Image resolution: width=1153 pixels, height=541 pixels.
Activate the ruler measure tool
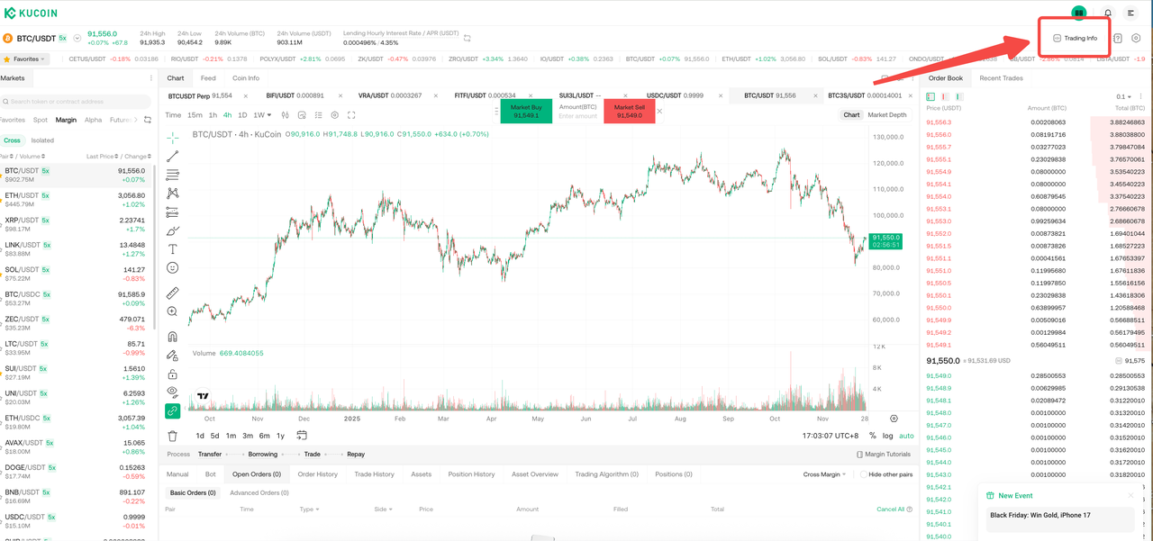click(172, 293)
